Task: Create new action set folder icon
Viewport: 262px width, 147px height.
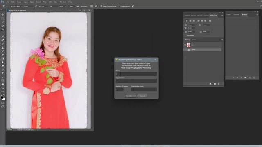Action: coord(246,78)
